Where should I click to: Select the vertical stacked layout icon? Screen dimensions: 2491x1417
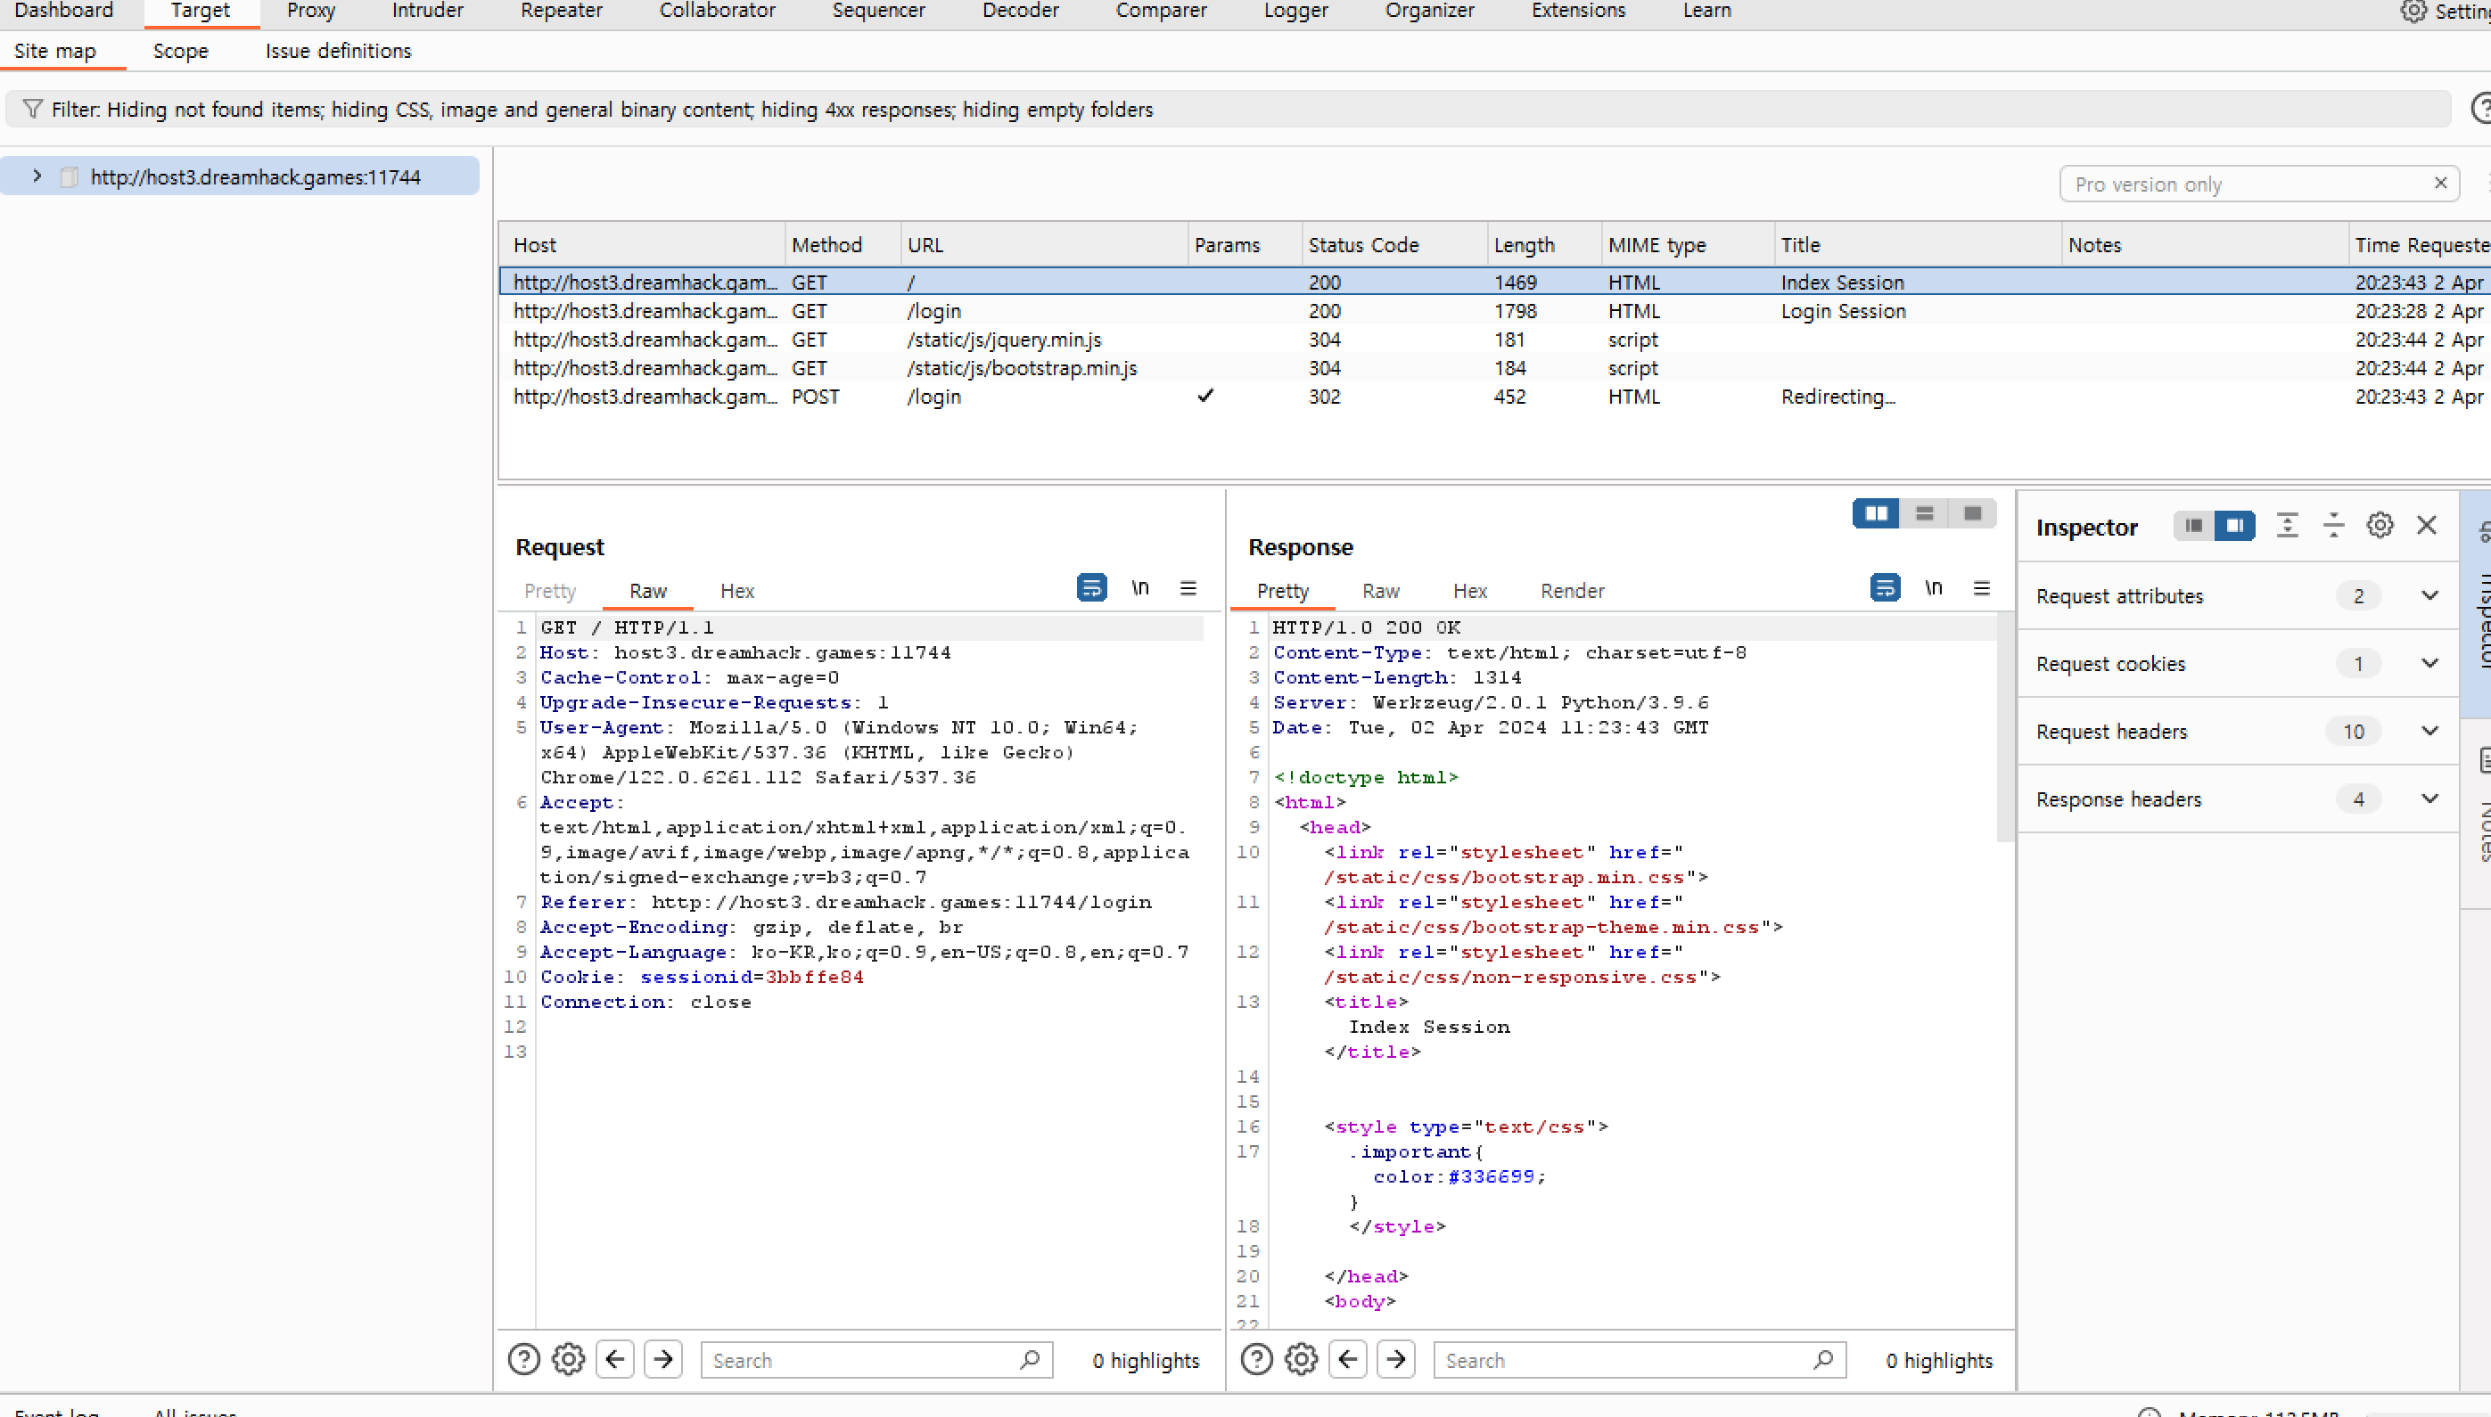coord(1923,513)
